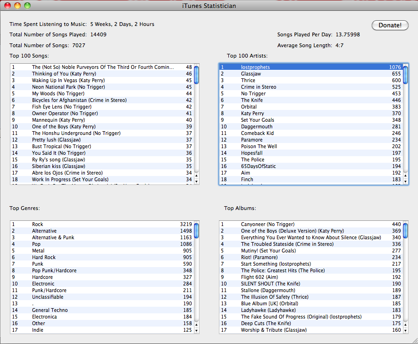
Task: Select song Mannequin (Katy Perry)
Action: coord(102,120)
